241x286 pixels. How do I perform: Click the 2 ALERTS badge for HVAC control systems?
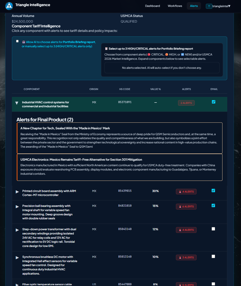coord(186,103)
